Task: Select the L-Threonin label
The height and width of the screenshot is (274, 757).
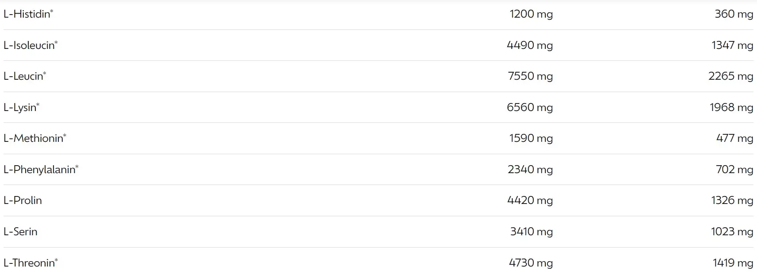Action: tap(31, 263)
